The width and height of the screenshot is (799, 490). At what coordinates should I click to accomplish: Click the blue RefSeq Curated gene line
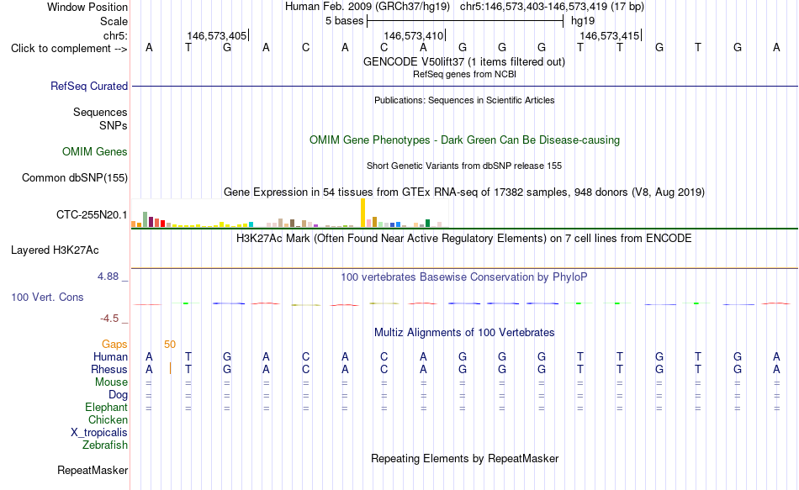(x=465, y=86)
